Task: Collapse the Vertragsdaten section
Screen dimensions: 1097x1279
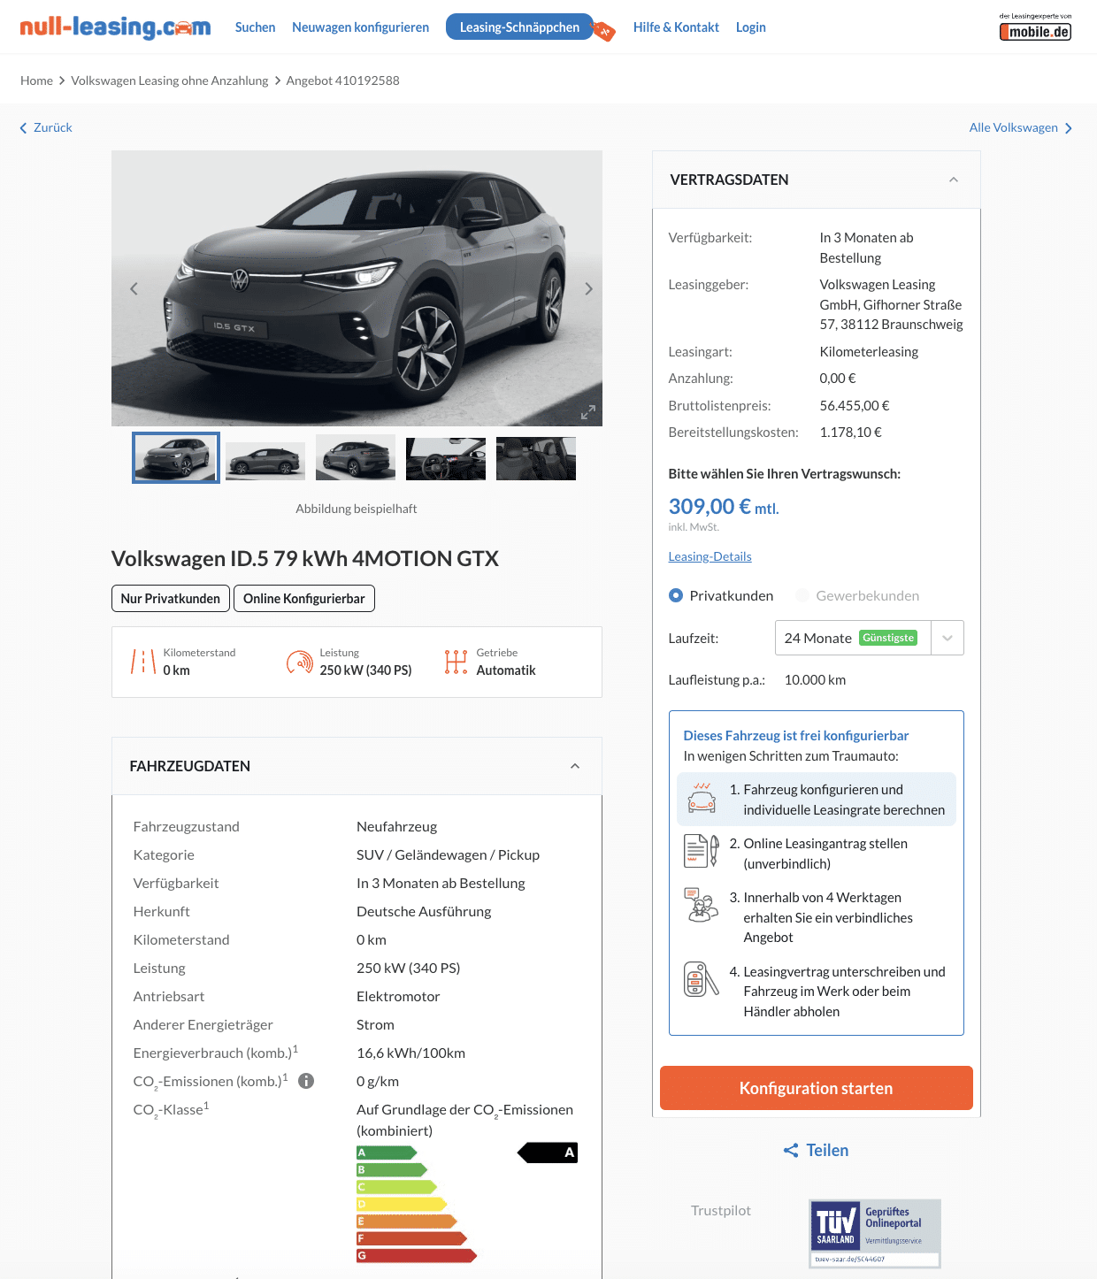Action: point(954,180)
